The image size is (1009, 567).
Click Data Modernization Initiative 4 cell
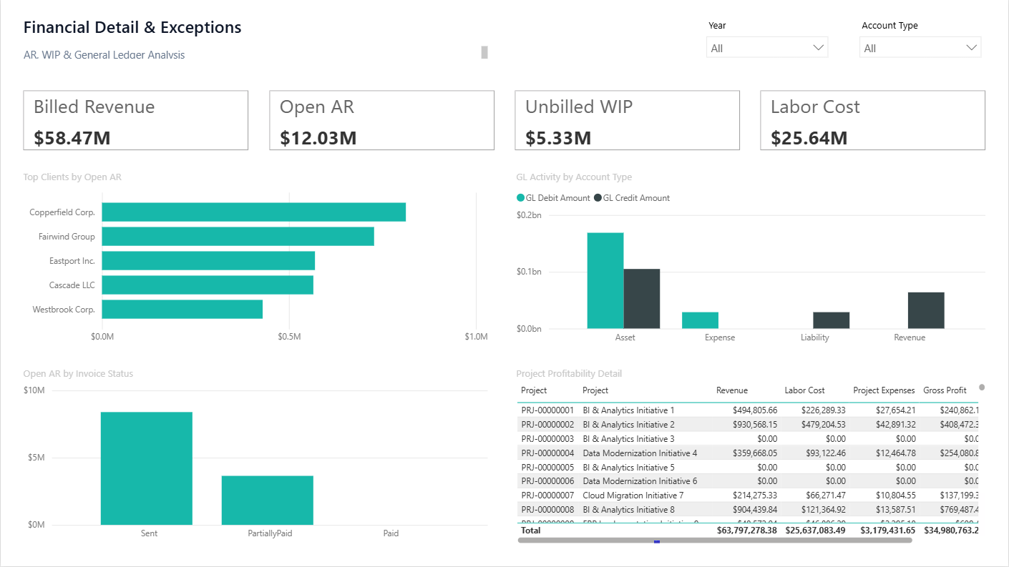640,453
